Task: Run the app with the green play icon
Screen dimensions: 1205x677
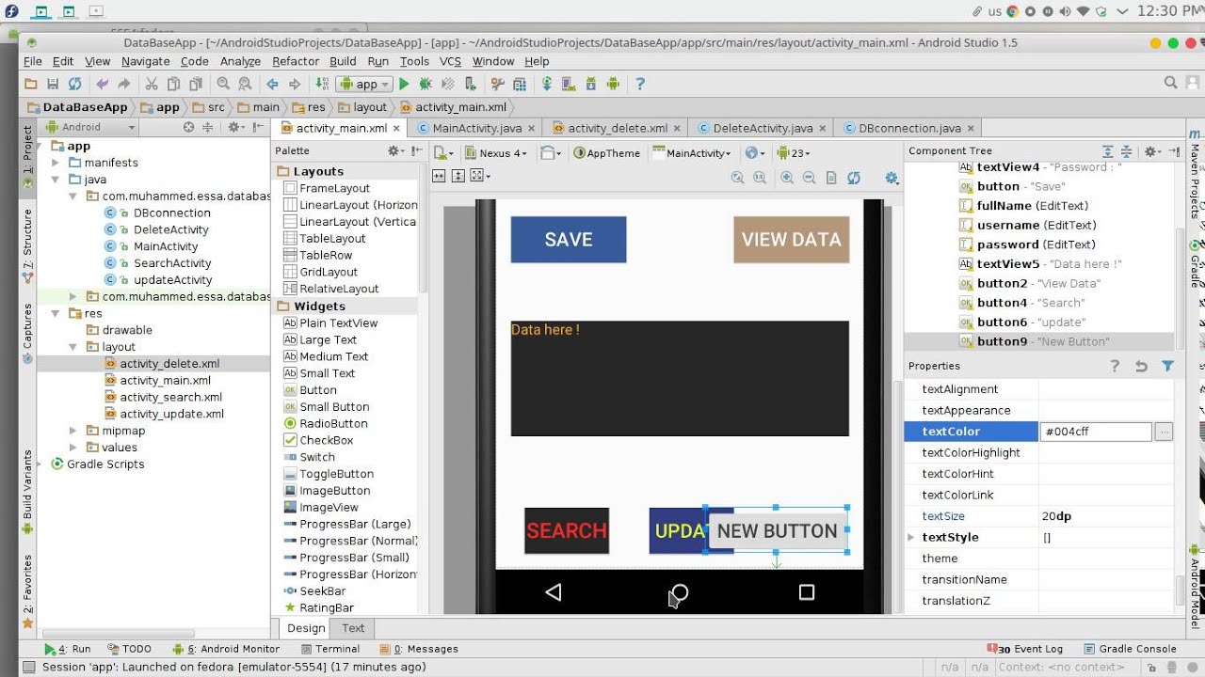Action: [x=404, y=84]
